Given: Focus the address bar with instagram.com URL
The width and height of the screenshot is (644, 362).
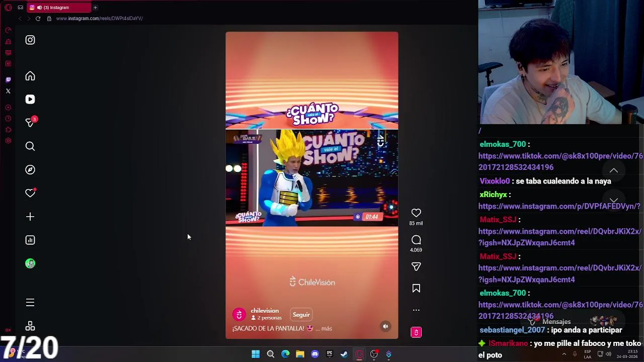Looking at the screenshot, I should tap(100, 19).
